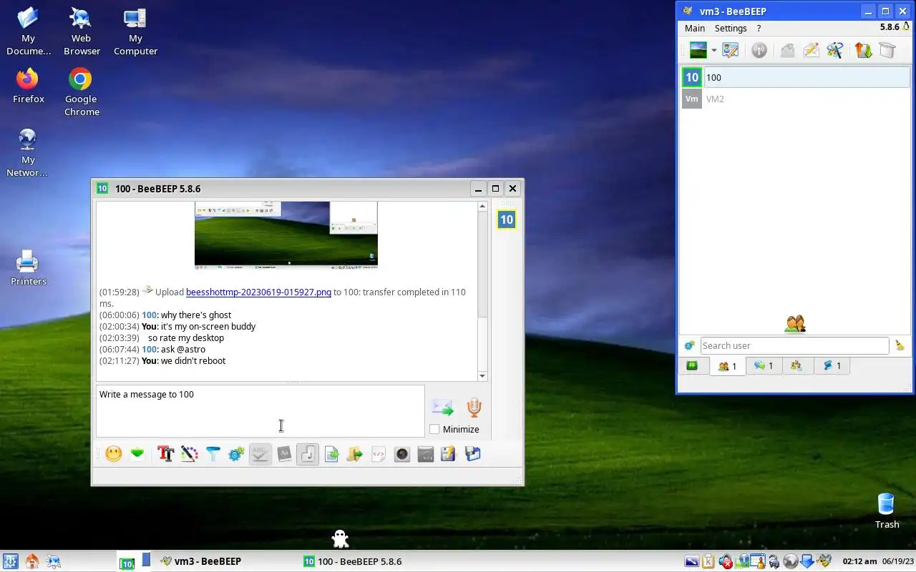Record a voice message with microphone

tap(474, 408)
